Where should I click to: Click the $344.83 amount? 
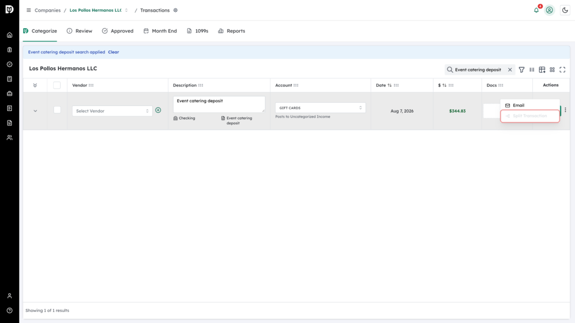457,111
